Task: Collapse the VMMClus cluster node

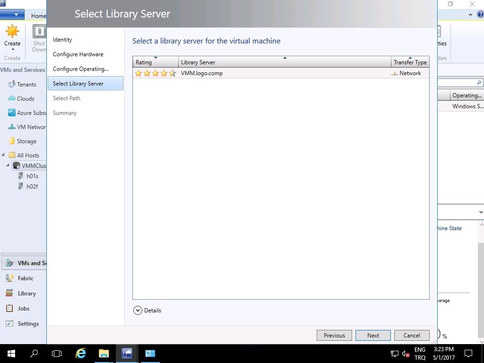Action: point(8,165)
